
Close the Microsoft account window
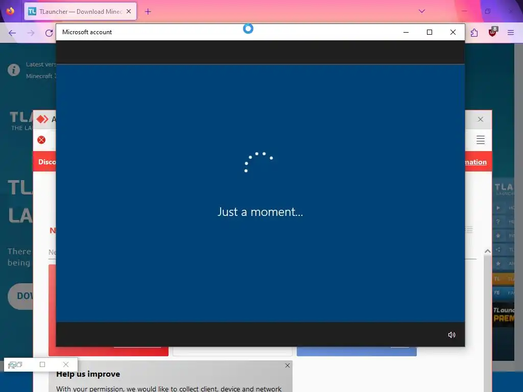click(x=453, y=32)
